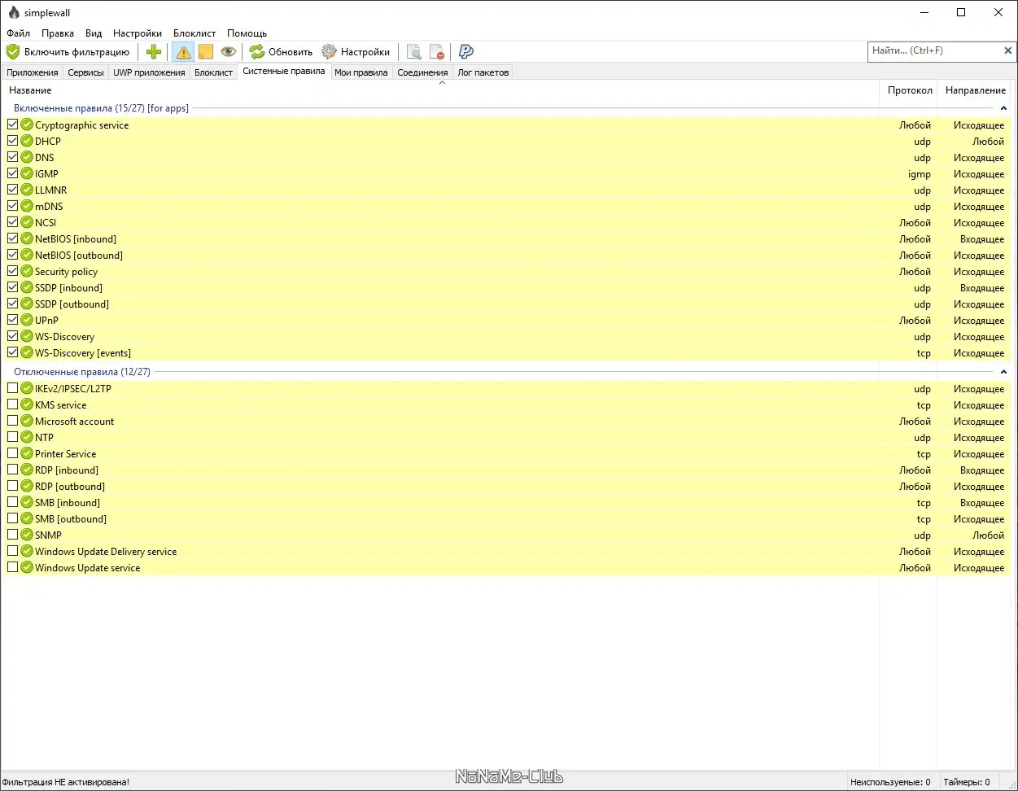This screenshot has width=1018, height=791.
Task: Click green status icon of LLMNR row
Action: (x=27, y=190)
